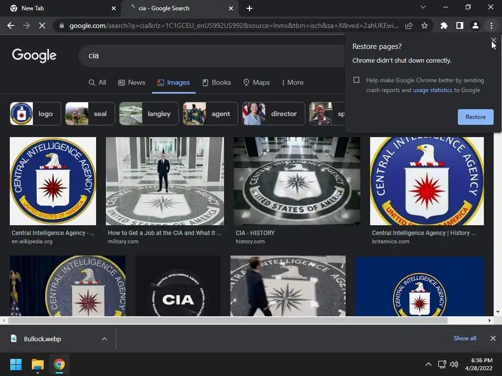This screenshot has height=376, width=502.
Task: Open the side panel icon
Action: (x=459, y=25)
